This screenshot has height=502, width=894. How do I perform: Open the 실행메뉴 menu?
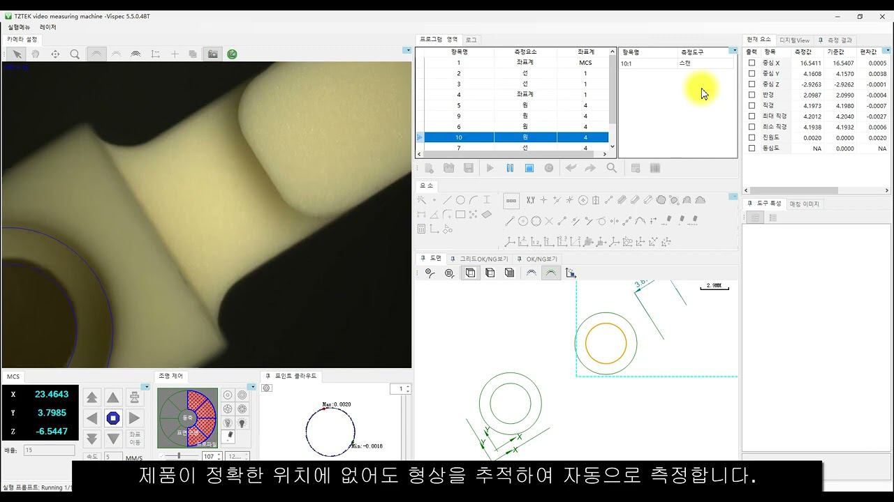tap(19, 27)
